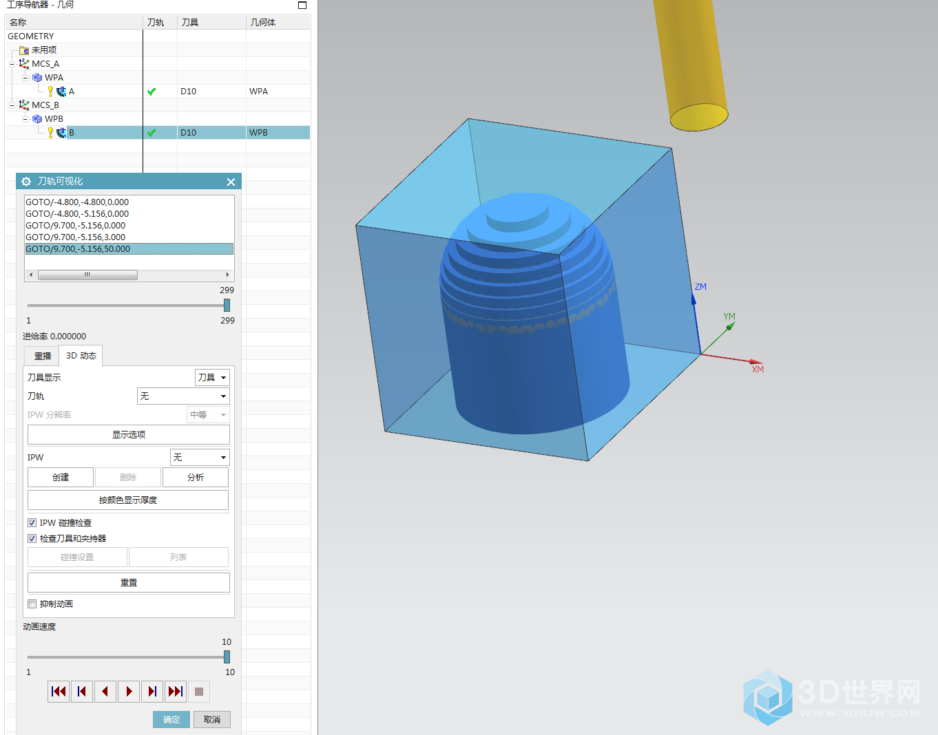
Task: Click the rewind-to-start playback button
Action: coord(59,692)
